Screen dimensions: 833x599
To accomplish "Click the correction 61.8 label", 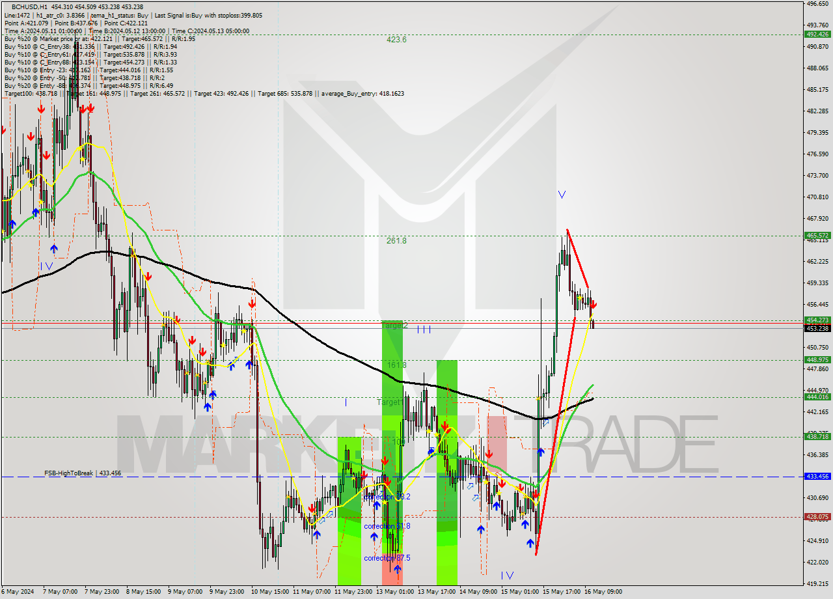I will coord(387,526).
